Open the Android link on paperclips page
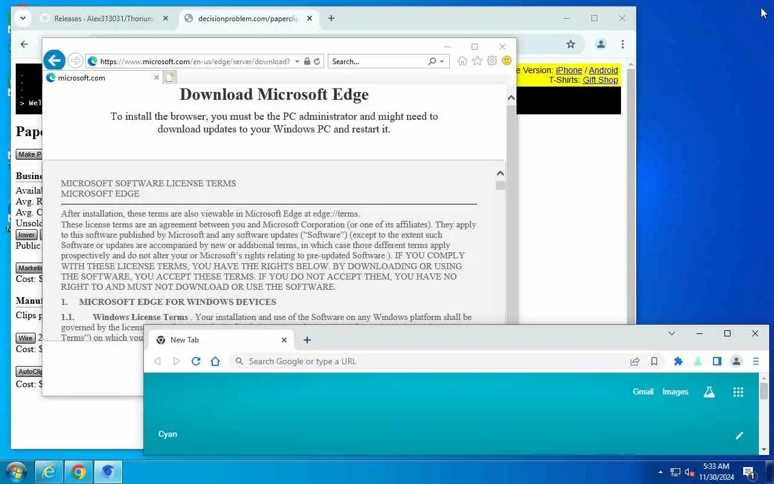This screenshot has height=484, width=774. [603, 70]
